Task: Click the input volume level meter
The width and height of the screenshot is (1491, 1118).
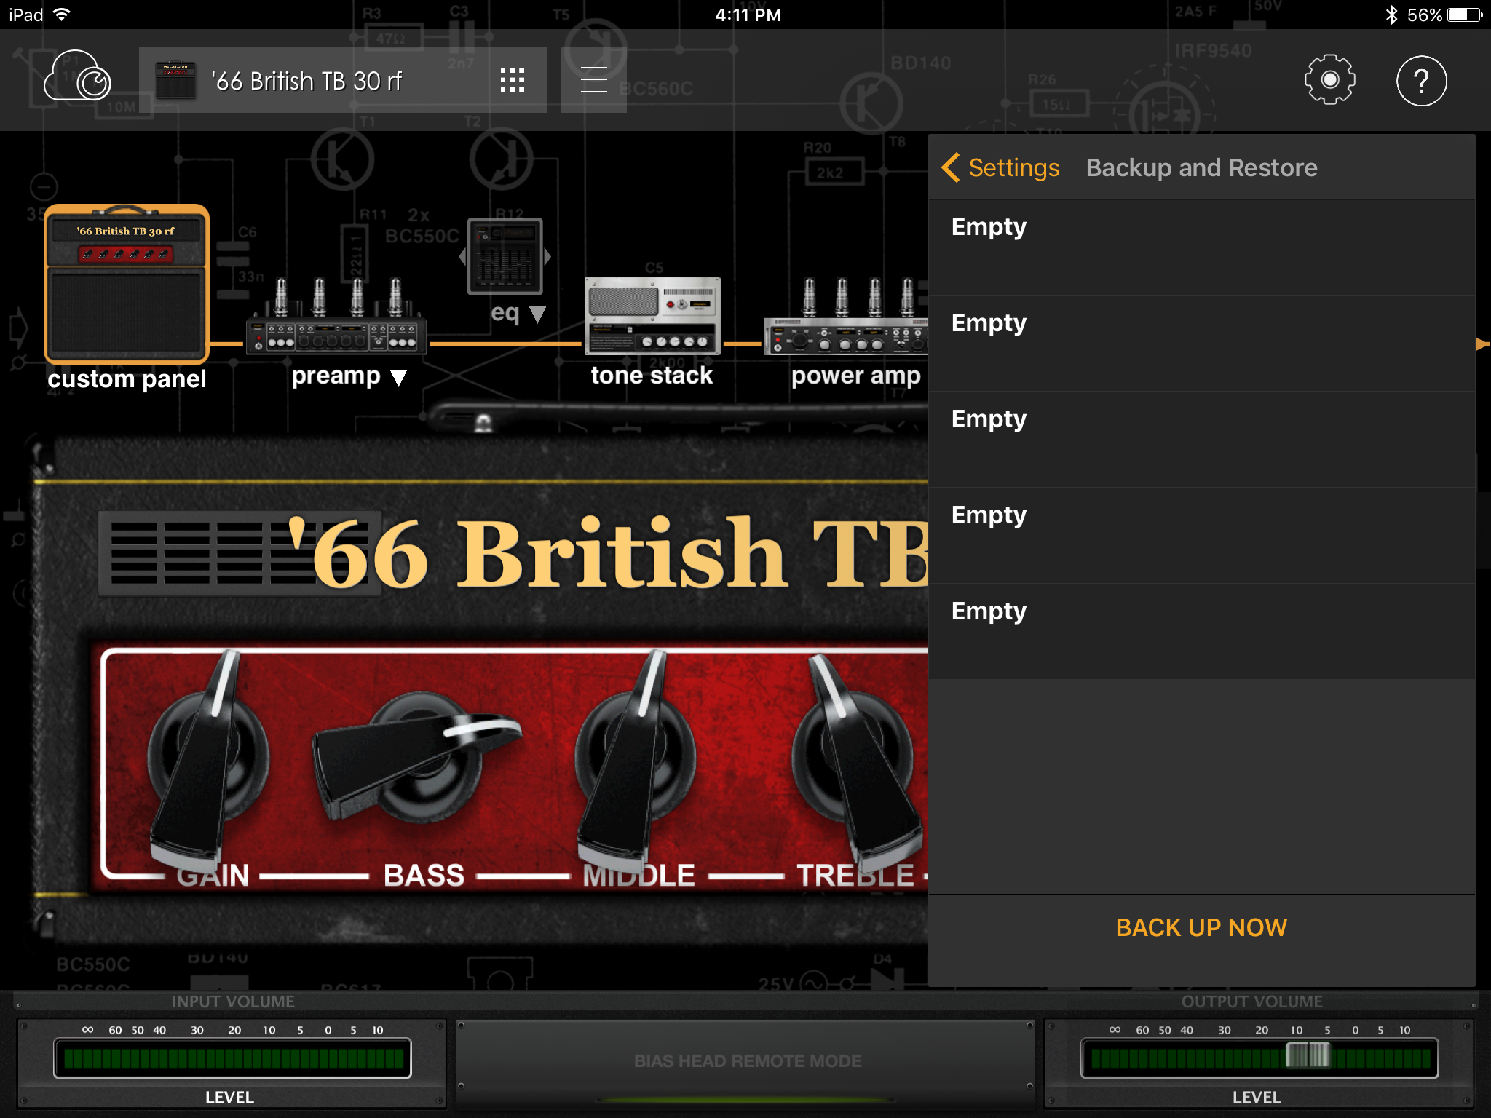Action: click(232, 1058)
